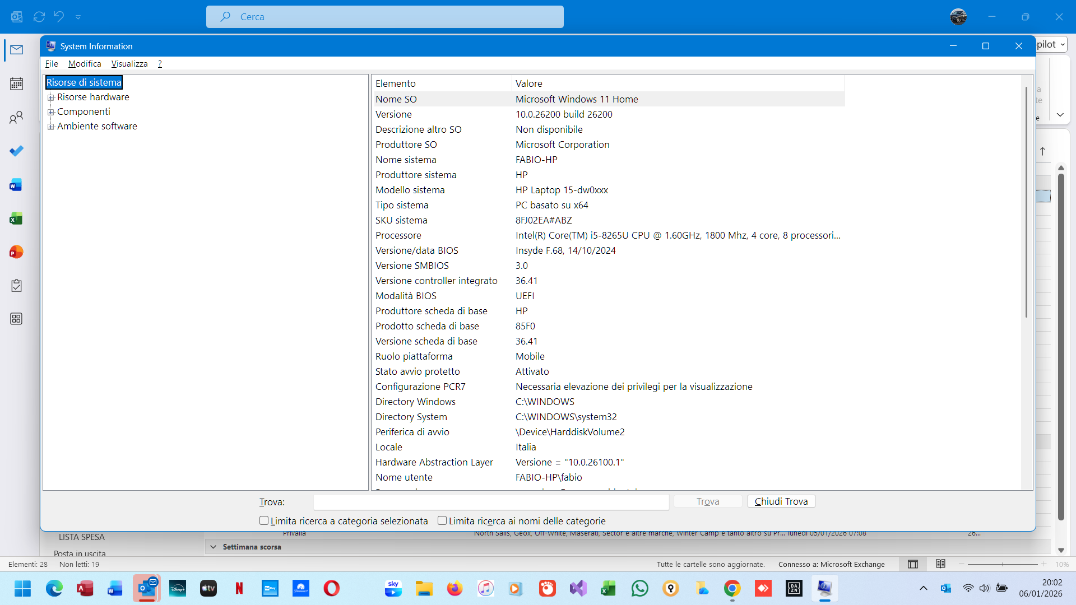Open the To Do checkmark icon
Viewport: 1076px width, 605px height.
point(16,151)
